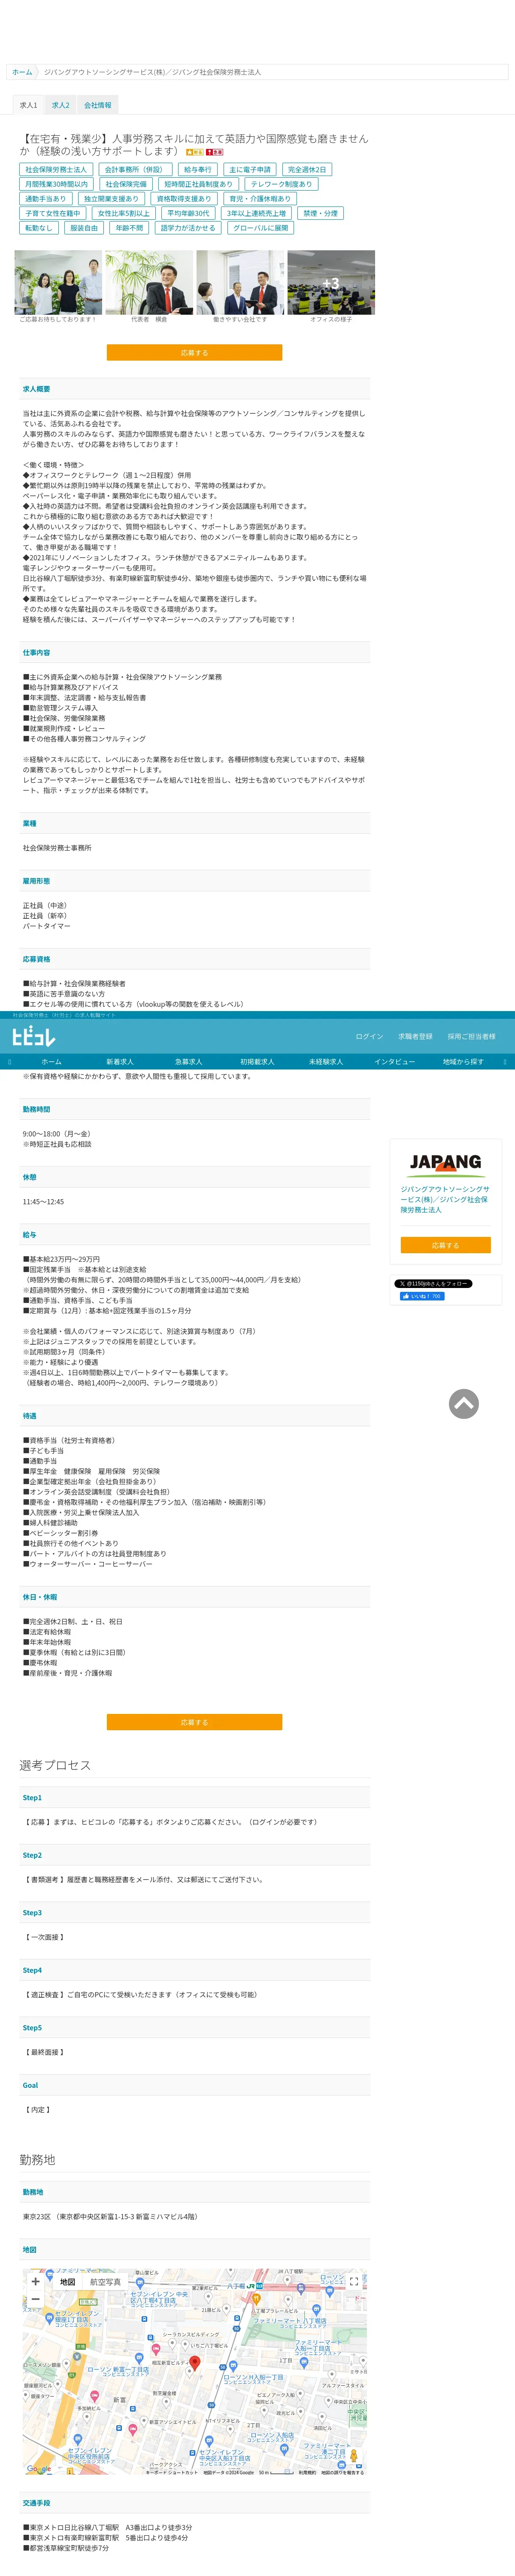Screen dimensions: 515x2576
Task: Click the 求職者登録 link
Action: click(x=415, y=1036)
